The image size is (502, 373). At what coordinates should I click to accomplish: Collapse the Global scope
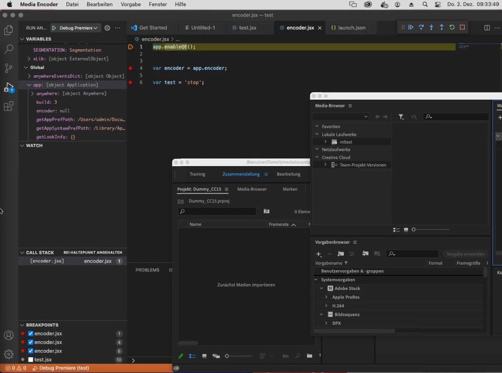(x=26, y=68)
